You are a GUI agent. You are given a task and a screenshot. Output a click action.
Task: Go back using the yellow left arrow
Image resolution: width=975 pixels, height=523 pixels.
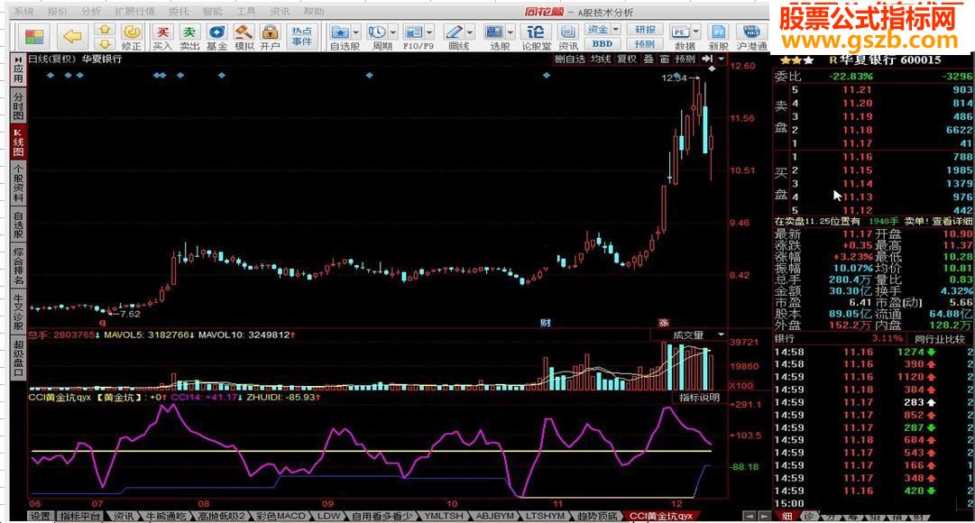coord(72,37)
